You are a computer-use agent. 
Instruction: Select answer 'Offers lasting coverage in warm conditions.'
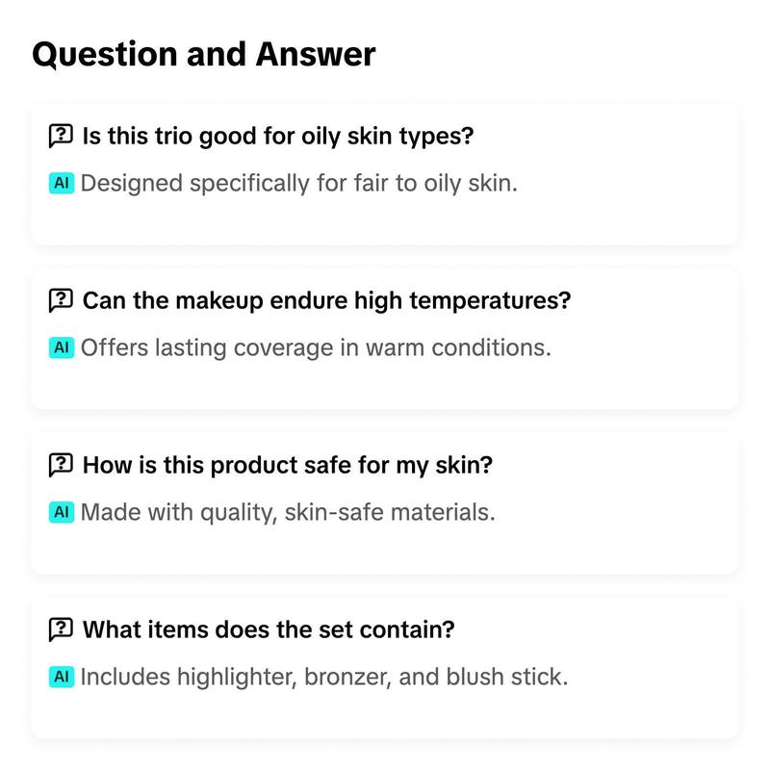coord(316,347)
